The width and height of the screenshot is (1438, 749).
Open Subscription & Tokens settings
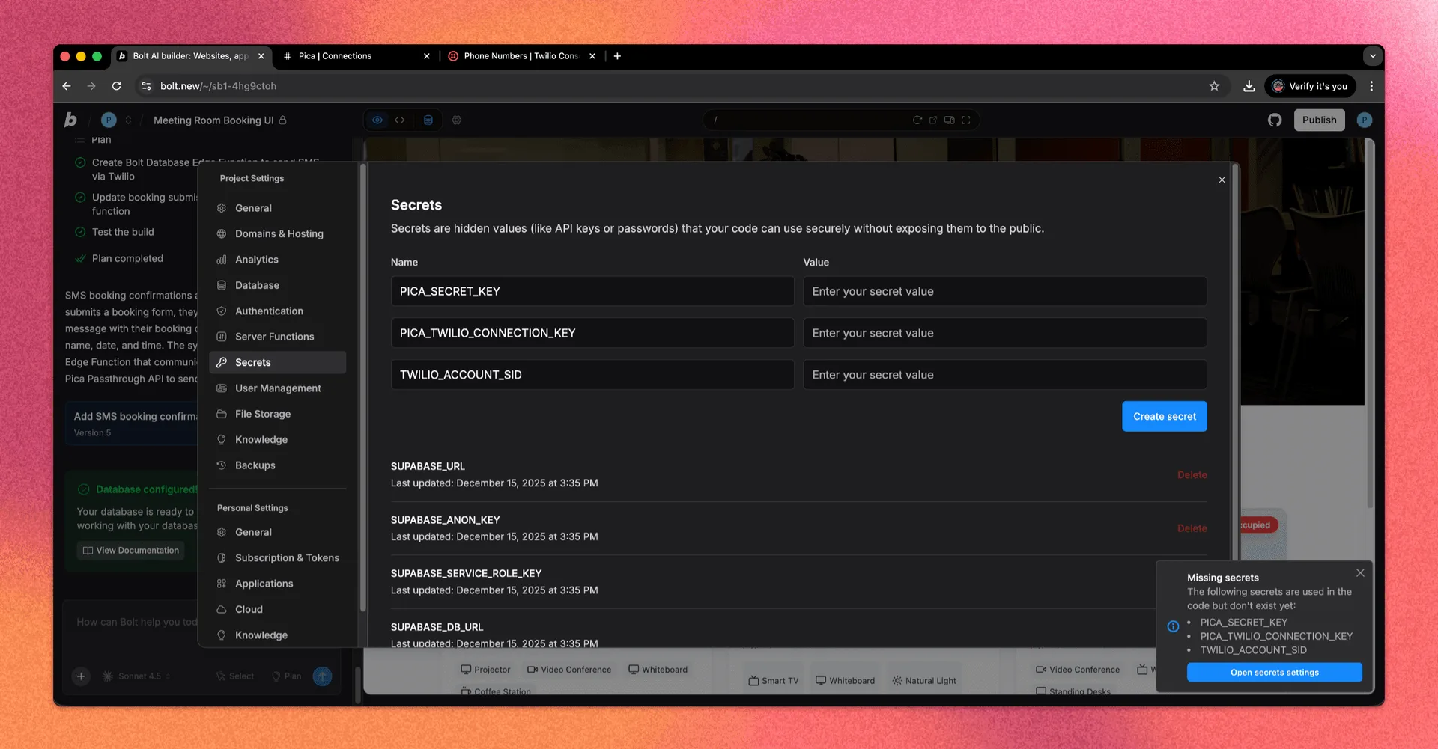(x=277, y=558)
